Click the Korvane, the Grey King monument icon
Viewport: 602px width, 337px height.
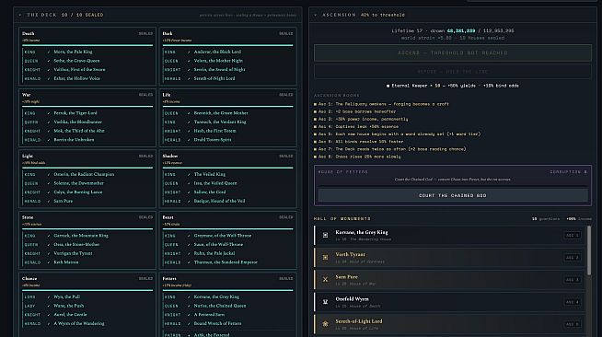click(325, 235)
